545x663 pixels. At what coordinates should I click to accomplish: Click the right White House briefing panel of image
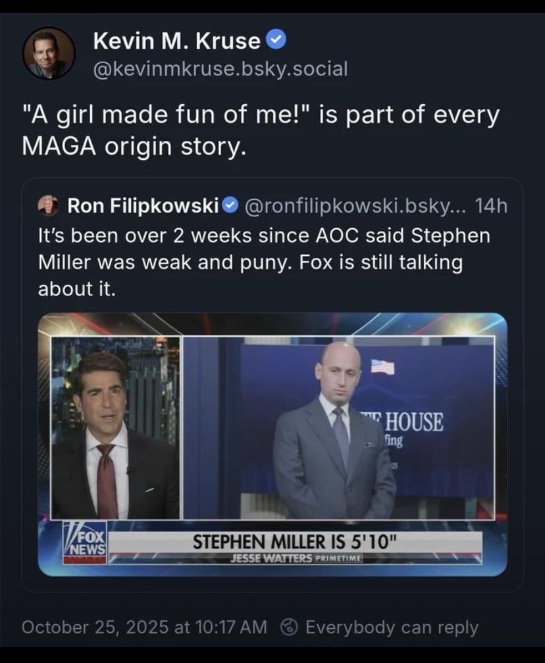point(338,428)
